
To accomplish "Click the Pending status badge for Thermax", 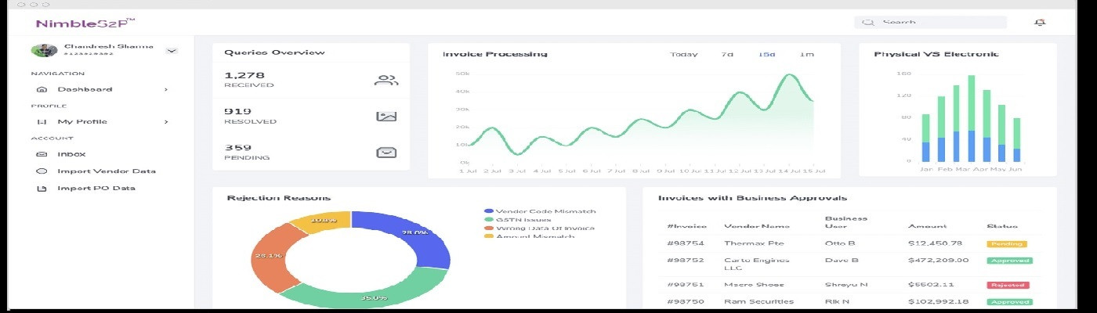I will (1007, 243).
